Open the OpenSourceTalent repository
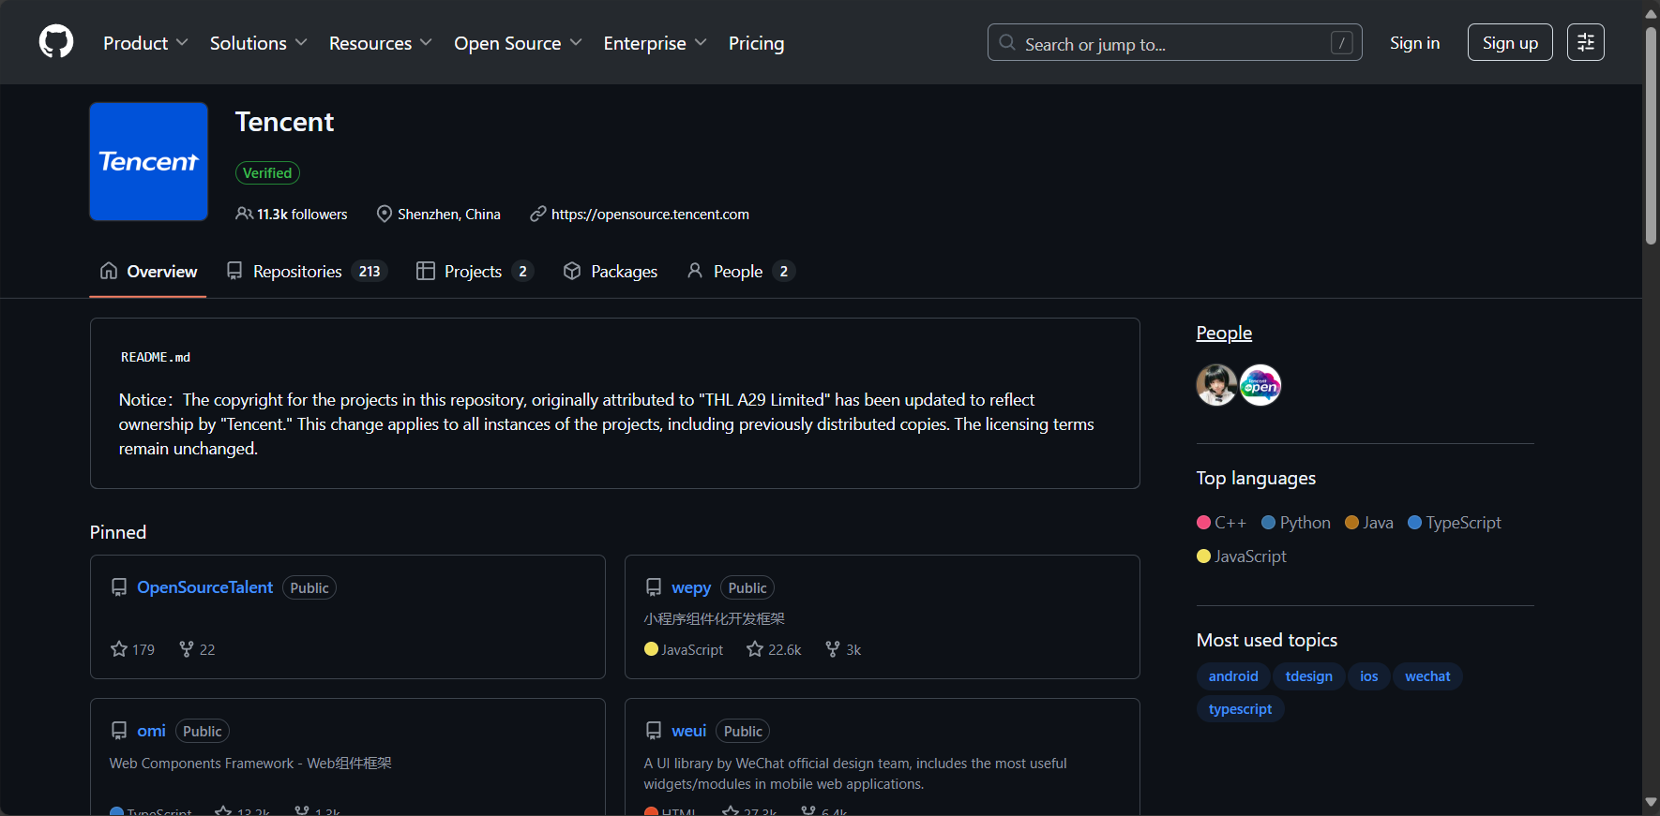 (204, 587)
